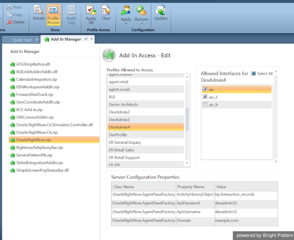The height and width of the screenshot is (240, 294).
Task: Click Property Name column header
Action: coord(195,187)
